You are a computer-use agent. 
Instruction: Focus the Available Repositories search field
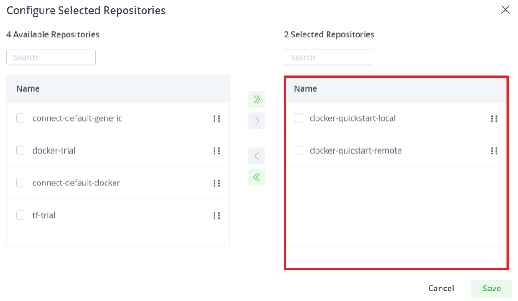[x=51, y=57]
